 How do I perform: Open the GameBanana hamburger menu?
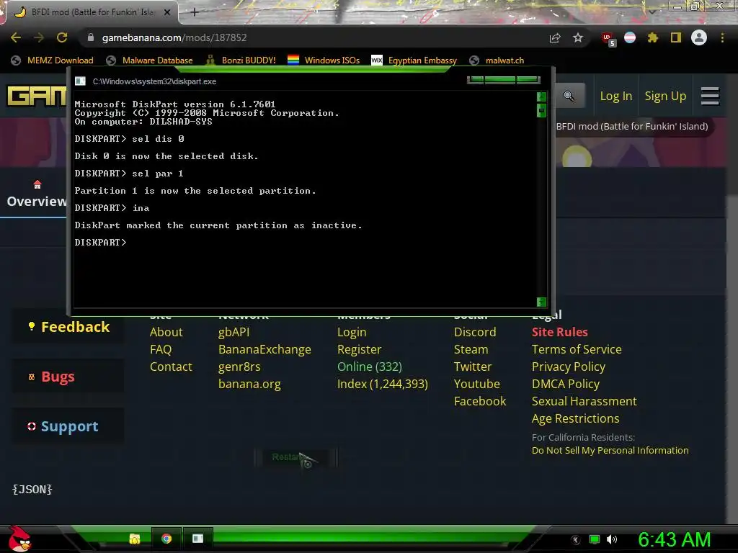tap(710, 96)
